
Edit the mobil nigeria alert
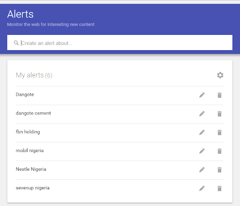pos(202,151)
